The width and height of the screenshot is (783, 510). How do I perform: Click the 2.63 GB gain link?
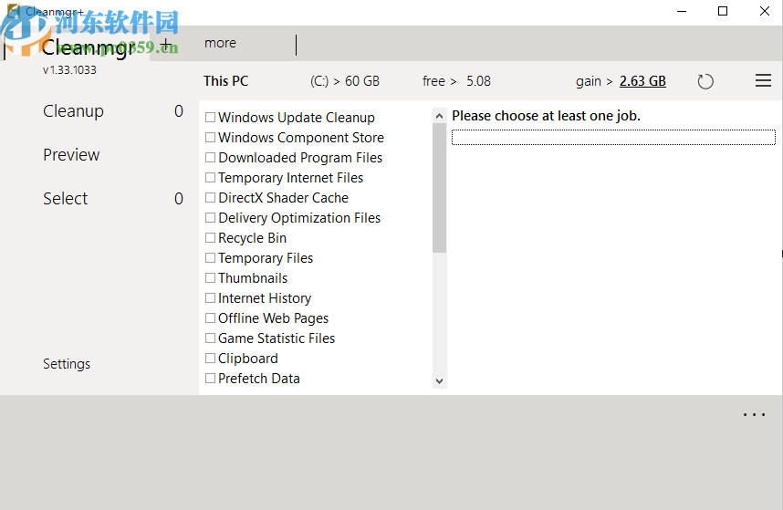point(642,81)
